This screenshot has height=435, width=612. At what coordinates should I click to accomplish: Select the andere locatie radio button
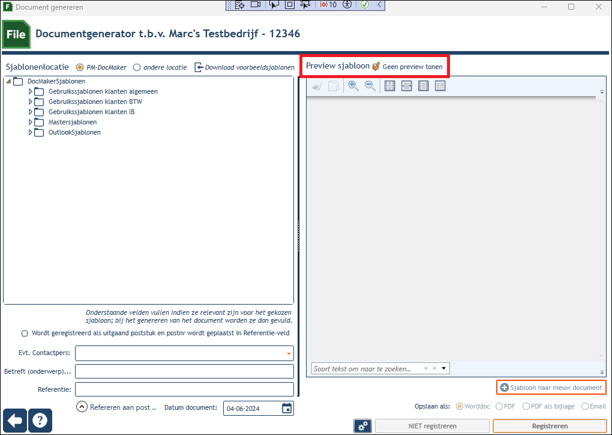point(137,67)
